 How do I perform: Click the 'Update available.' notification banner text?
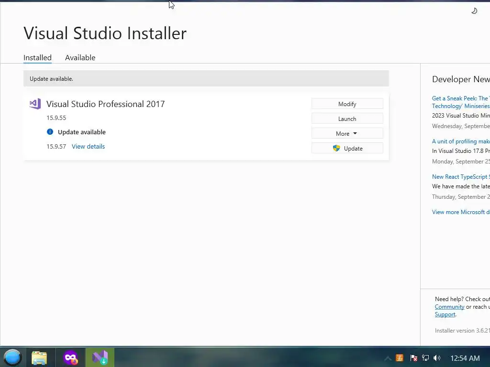tap(51, 79)
